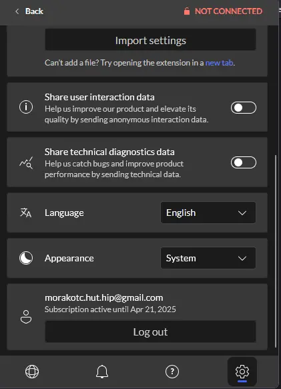
Task: Expand the chevron in Appearance selector
Action: pyautogui.click(x=242, y=258)
